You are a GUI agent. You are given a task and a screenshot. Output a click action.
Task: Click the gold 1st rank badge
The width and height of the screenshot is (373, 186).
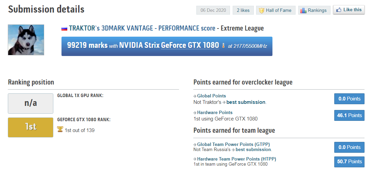pyautogui.click(x=31, y=127)
